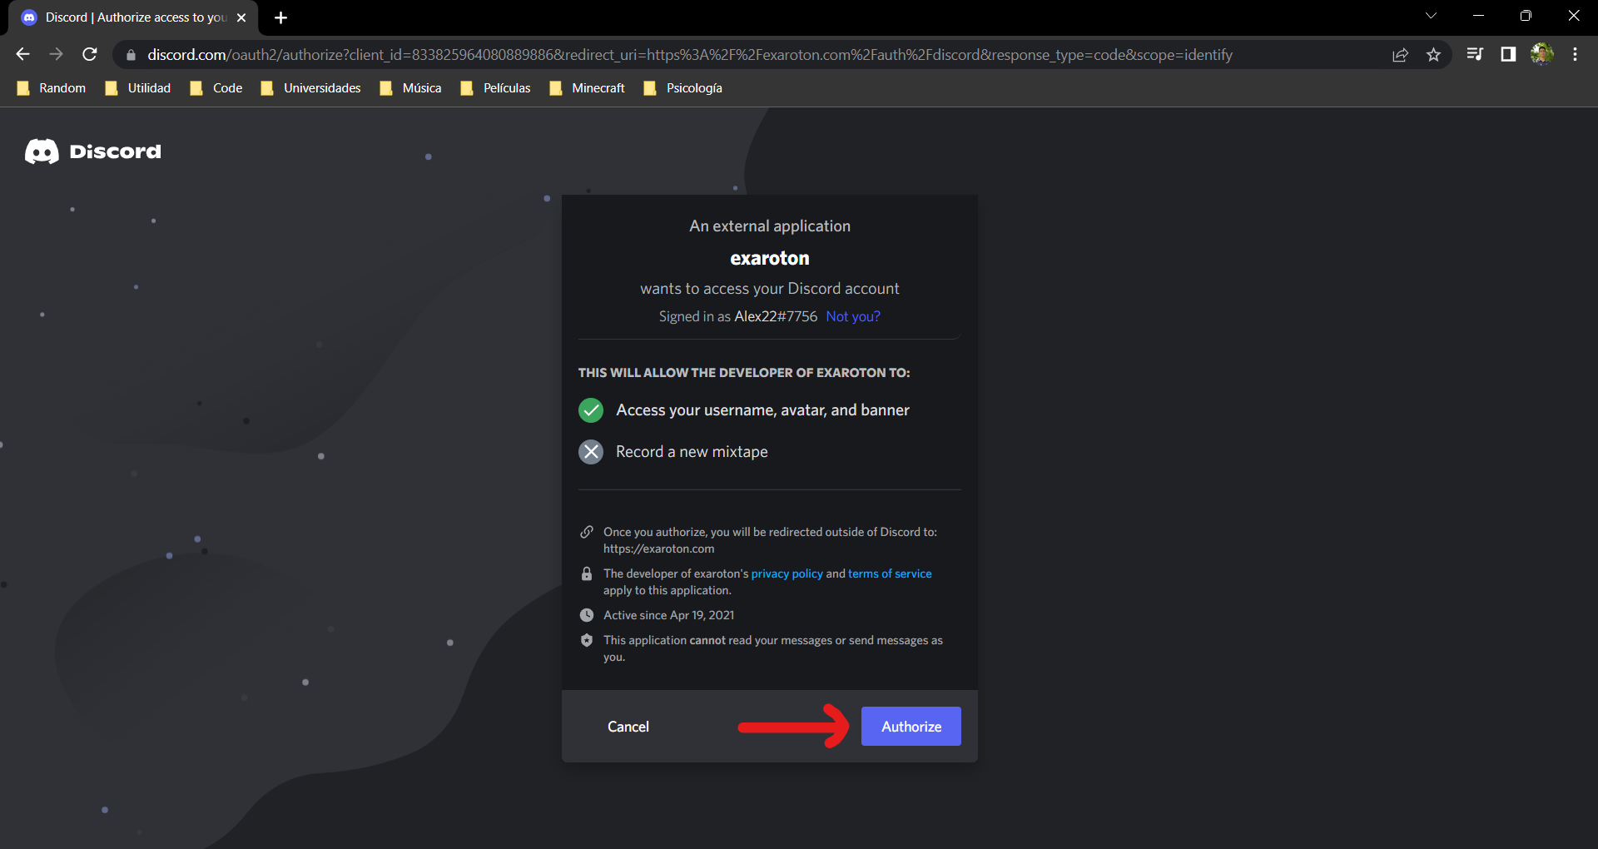The height and width of the screenshot is (849, 1598).
Task: Go forward in browser history
Action: (56, 54)
